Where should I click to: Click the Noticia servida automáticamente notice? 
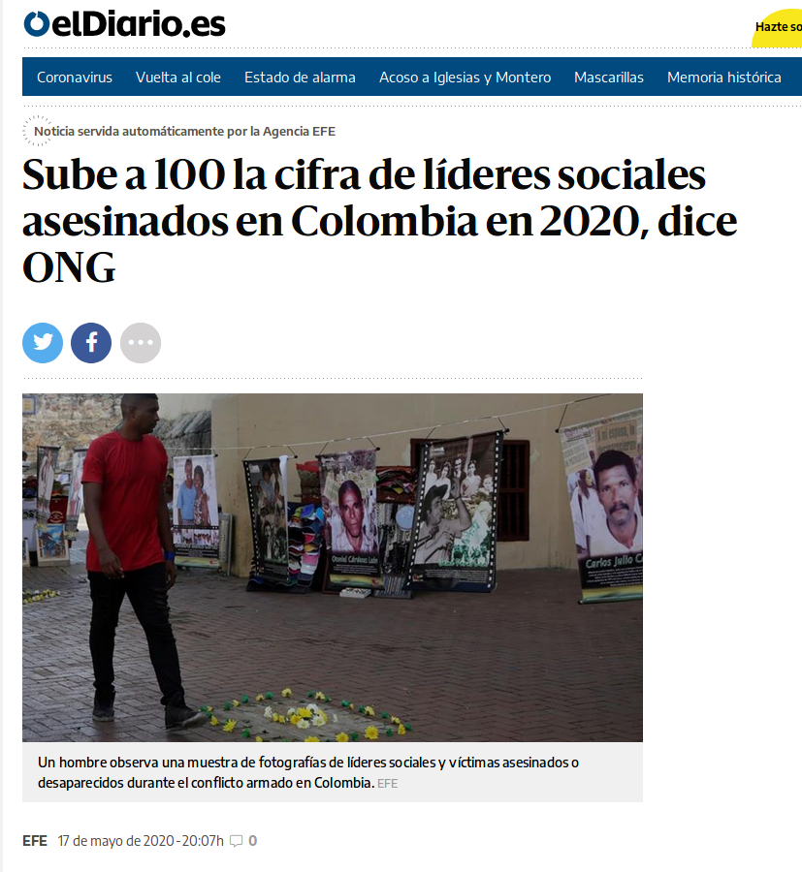[185, 131]
